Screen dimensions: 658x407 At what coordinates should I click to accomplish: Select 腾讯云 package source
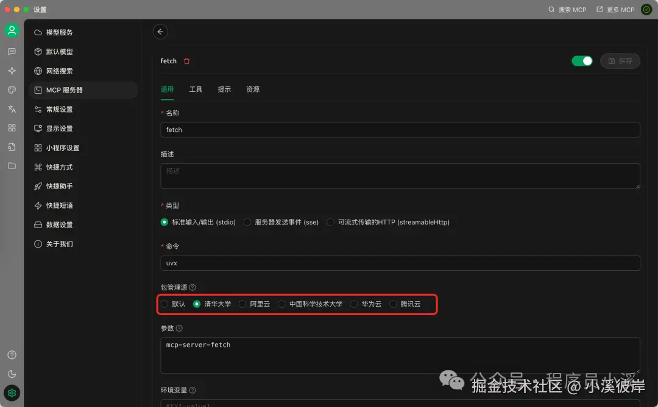(x=405, y=304)
